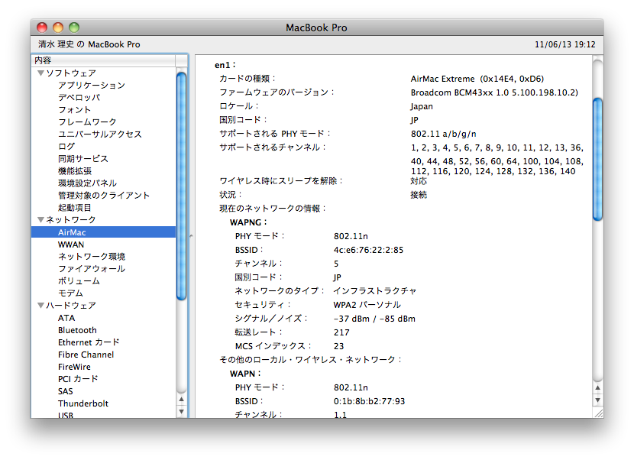Screen dimensions: 634x460
Task: Click the MCS インデックス 23 value
Action: tap(338, 346)
